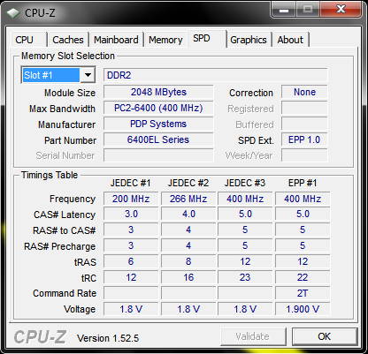This screenshot has width=368, height=354.
Task: Click the Command Rate row label
Action: 65,293
